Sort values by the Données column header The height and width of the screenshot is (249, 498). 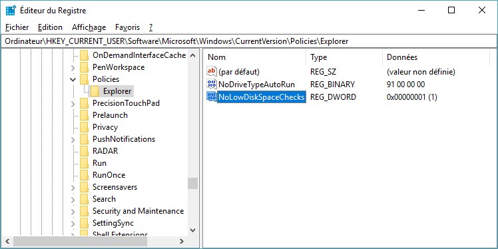(x=436, y=57)
